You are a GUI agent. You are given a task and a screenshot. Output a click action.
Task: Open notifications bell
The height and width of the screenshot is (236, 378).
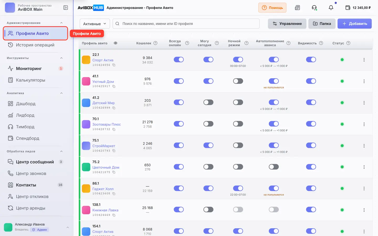331,8
